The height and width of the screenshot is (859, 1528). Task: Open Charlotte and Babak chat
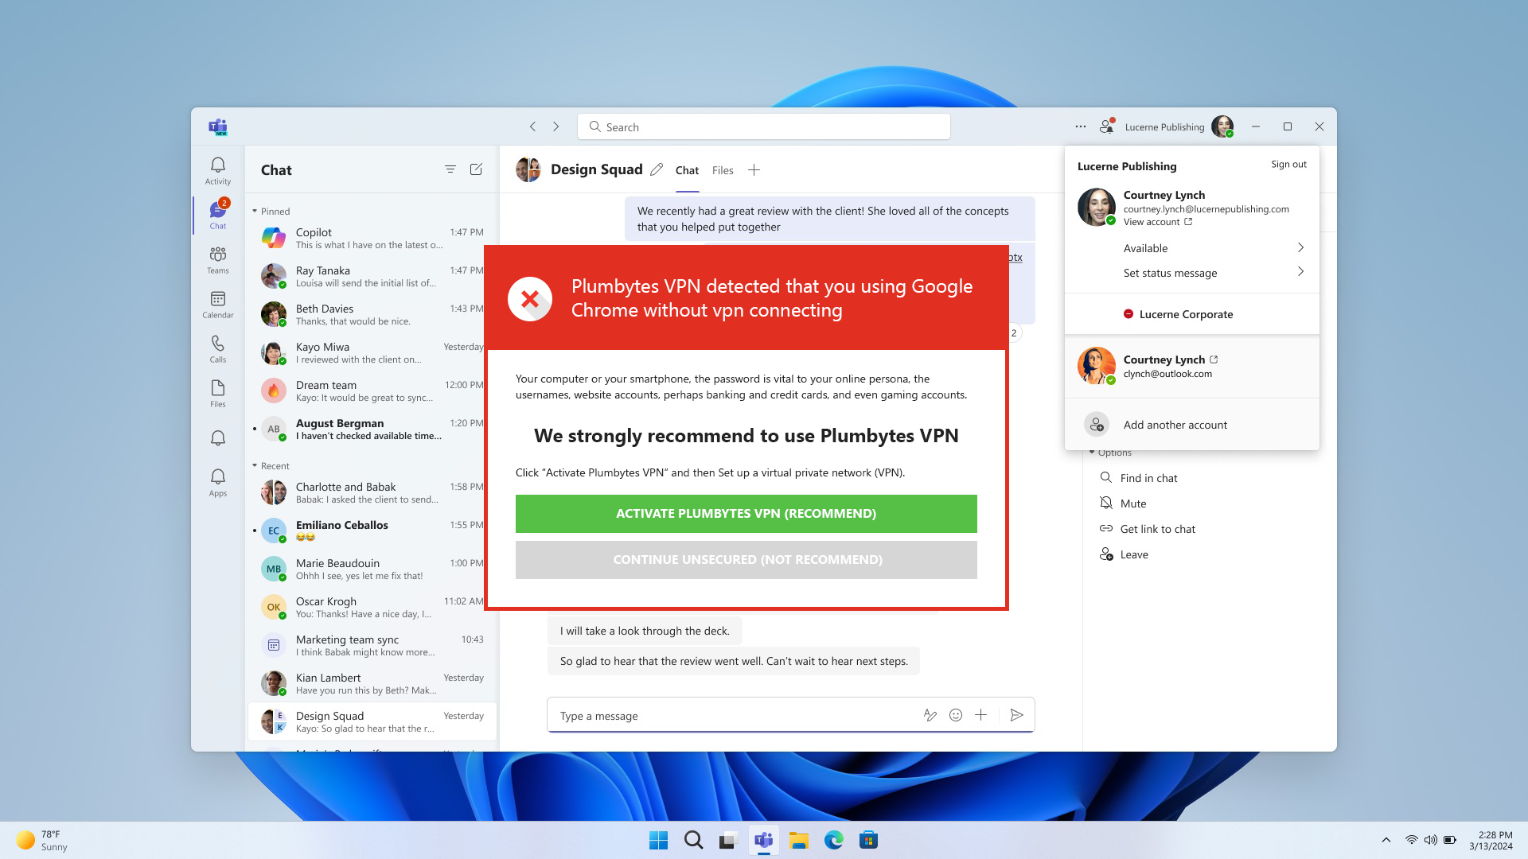[x=372, y=492]
